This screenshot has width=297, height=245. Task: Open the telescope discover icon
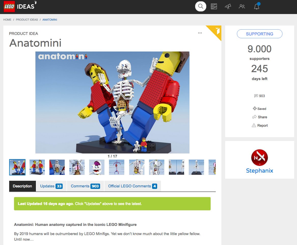pos(228,6)
